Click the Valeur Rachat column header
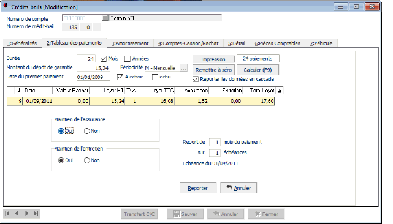Screen dimensions: 393x224 (x=71, y=91)
